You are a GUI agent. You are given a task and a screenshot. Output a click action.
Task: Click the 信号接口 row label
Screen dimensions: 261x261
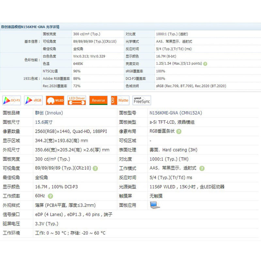(x=11, y=214)
